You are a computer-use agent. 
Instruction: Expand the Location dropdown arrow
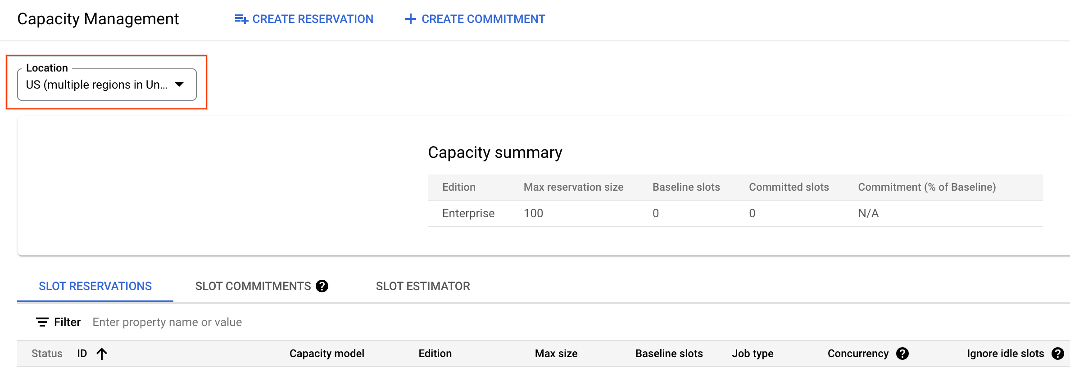[179, 85]
